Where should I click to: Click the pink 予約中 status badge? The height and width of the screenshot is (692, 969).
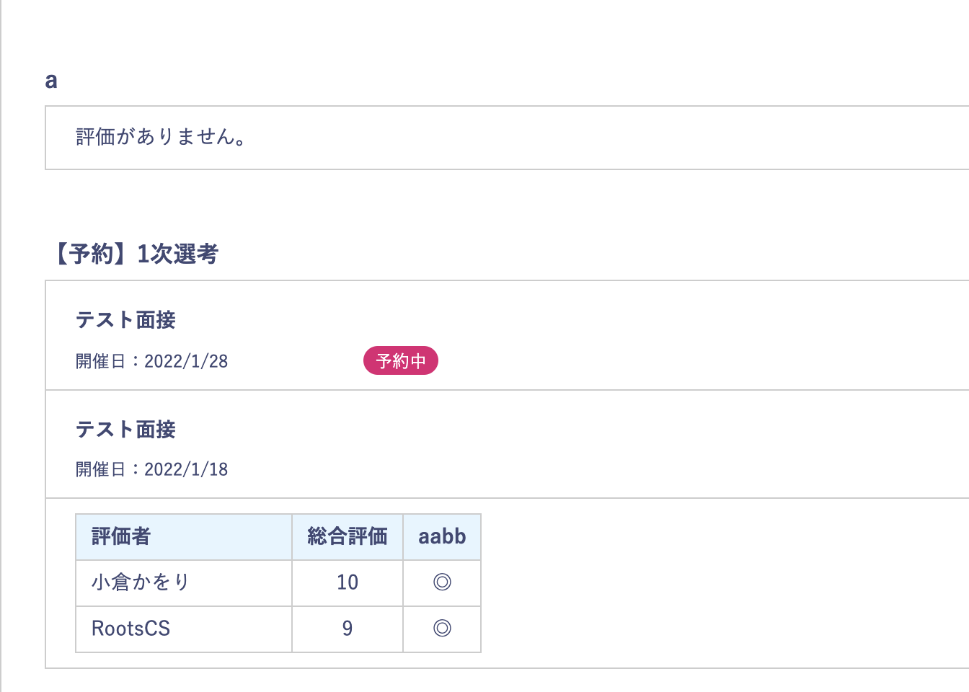coord(401,360)
